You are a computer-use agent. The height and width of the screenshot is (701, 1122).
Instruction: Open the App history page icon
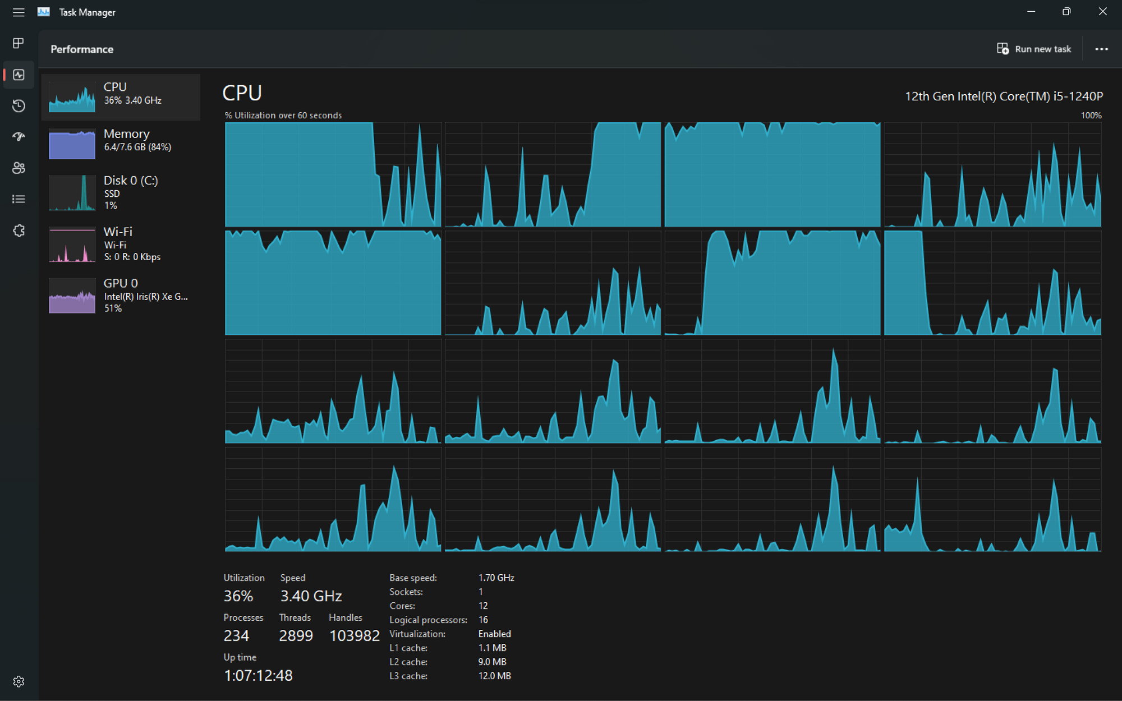pyautogui.click(x=19, y=106)
